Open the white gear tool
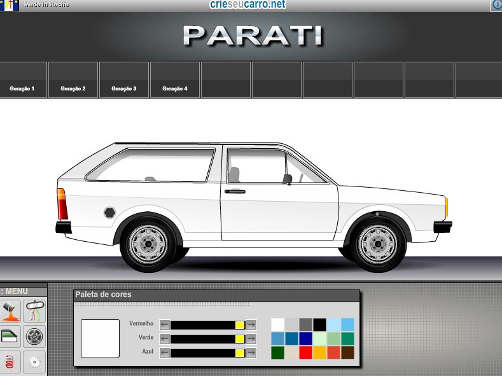 coord(34,362)
